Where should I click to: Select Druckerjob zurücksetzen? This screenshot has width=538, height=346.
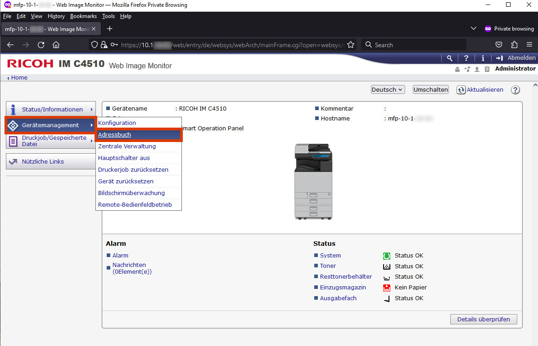click(139, 169)
